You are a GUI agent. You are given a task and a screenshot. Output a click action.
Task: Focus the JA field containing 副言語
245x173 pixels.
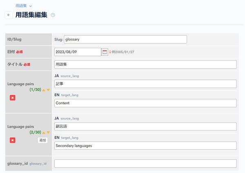(x=145, y=126)
